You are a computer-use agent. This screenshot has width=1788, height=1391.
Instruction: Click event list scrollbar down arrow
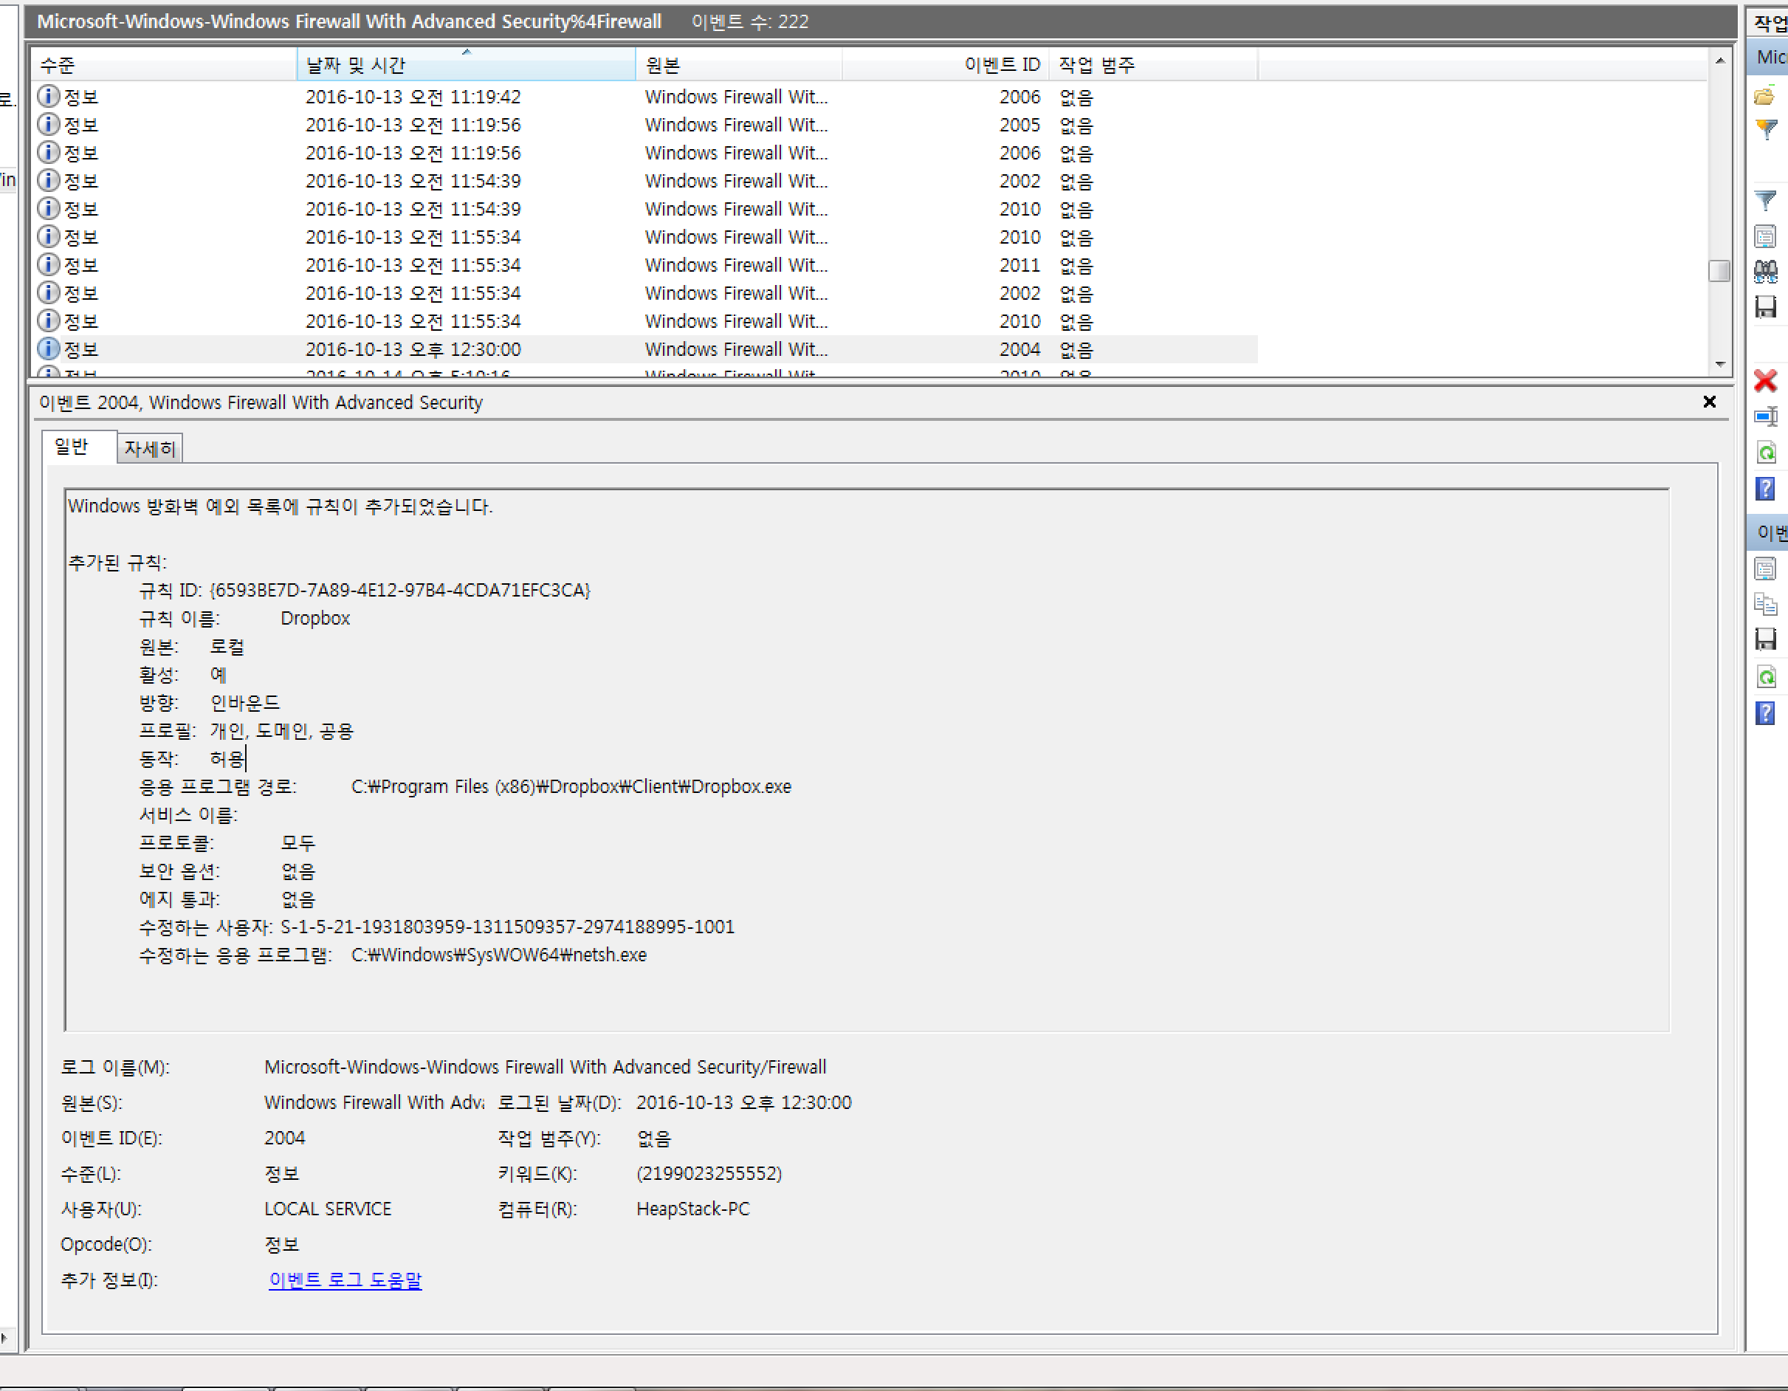[x=1719, y=364]
